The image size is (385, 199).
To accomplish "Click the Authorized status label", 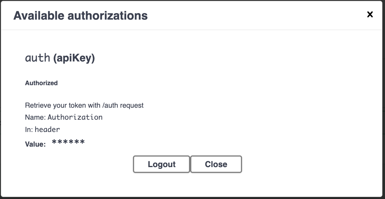I will pos(41,83).
